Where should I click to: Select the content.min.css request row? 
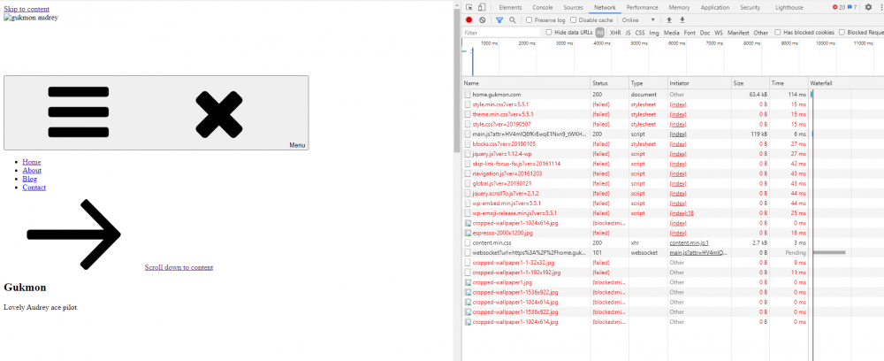pos(673,242)
